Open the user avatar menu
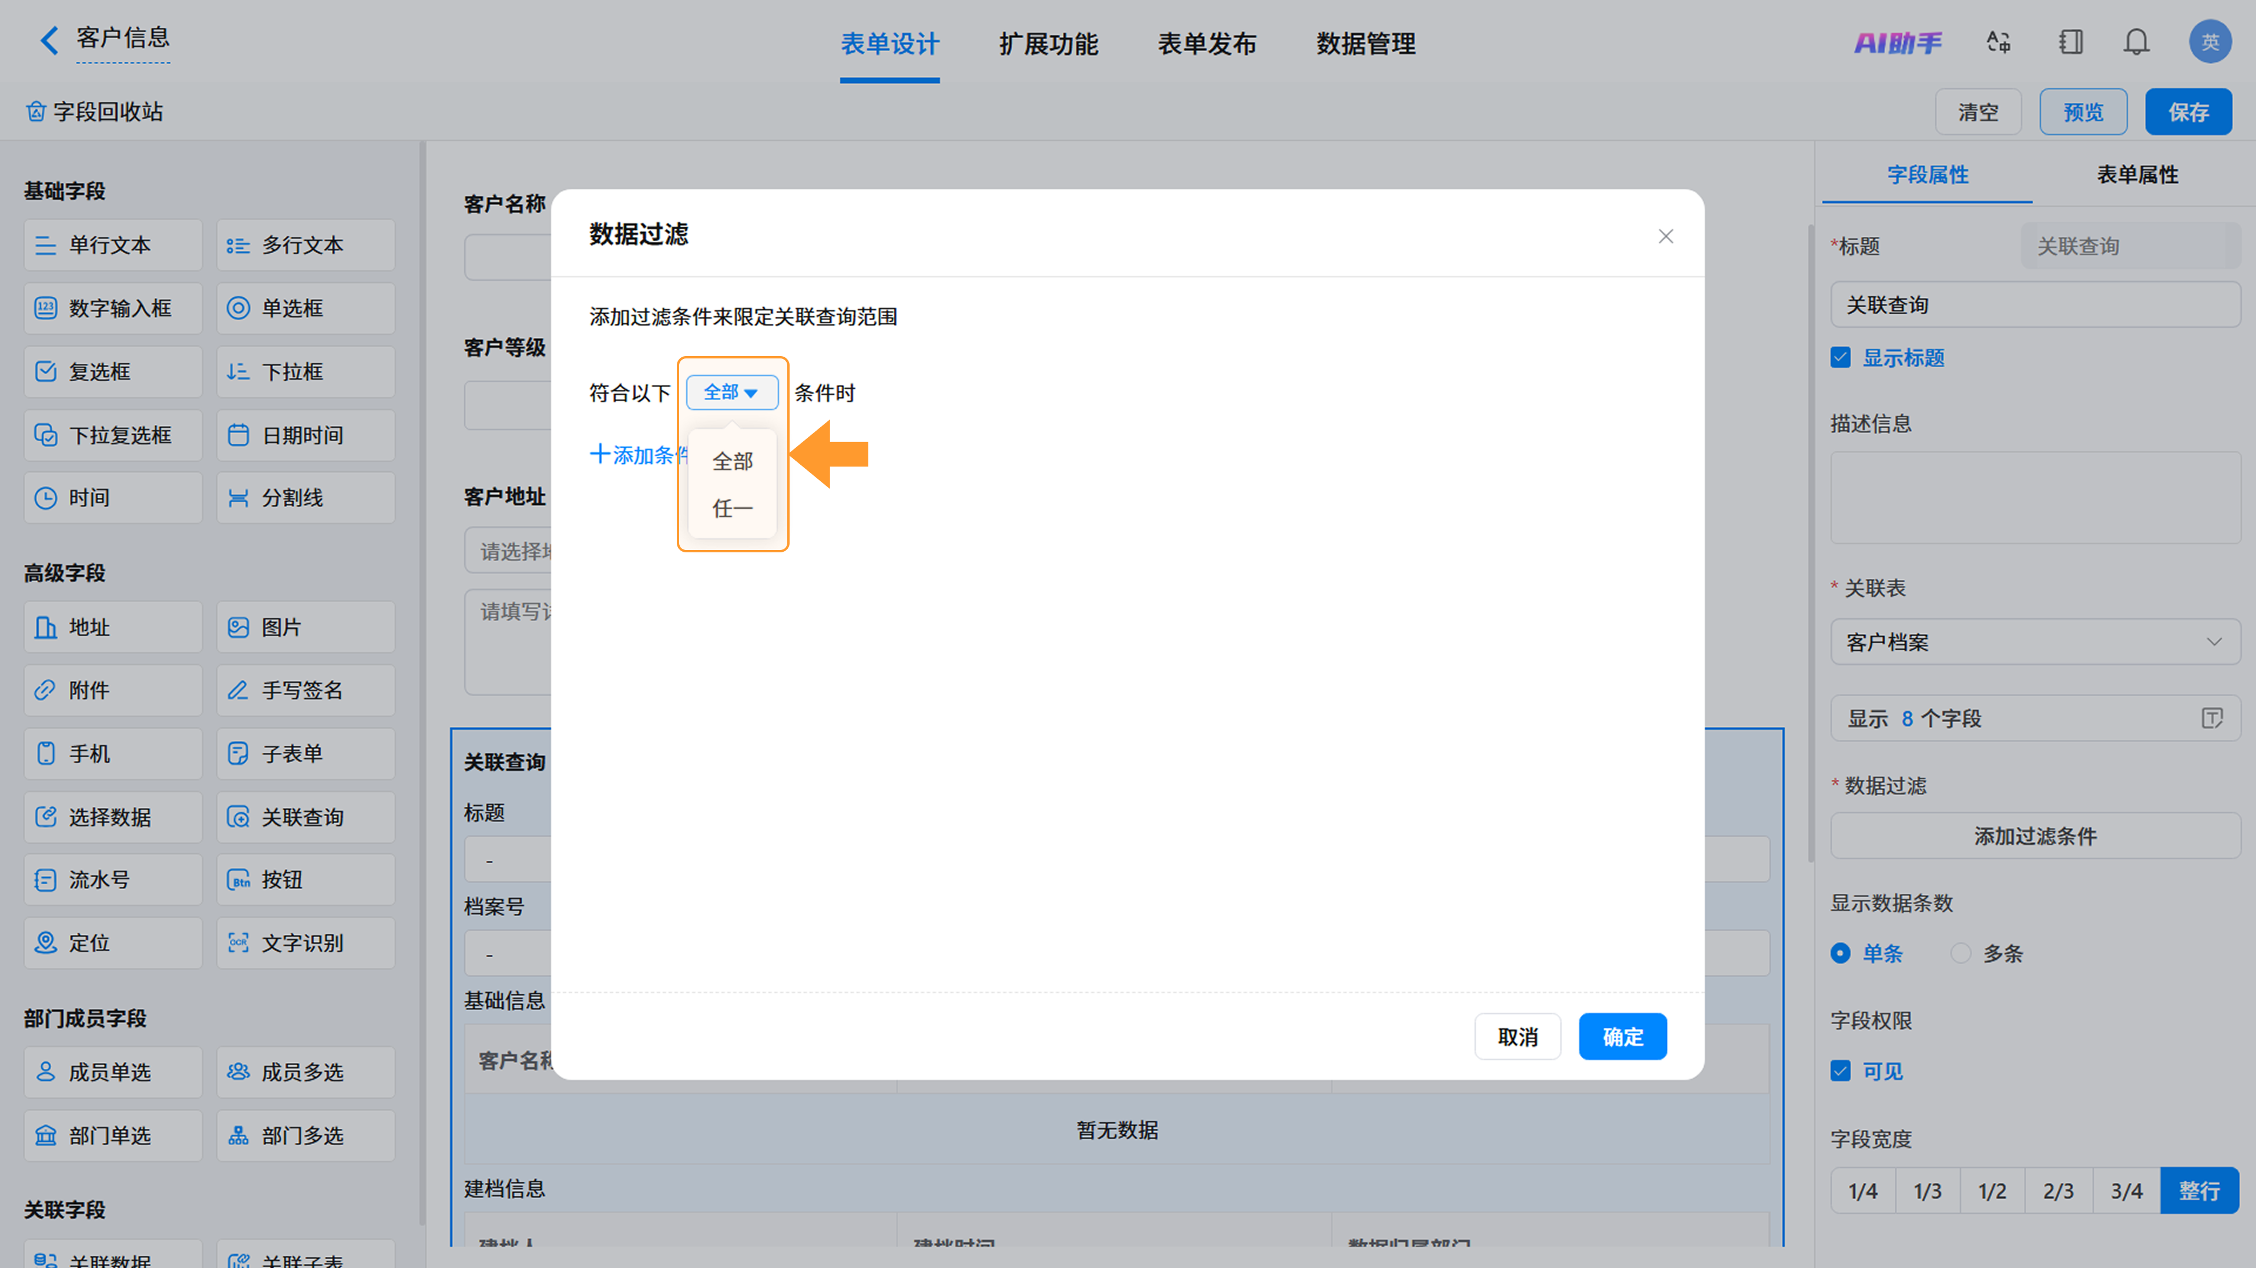 (x=2210, y=42)
